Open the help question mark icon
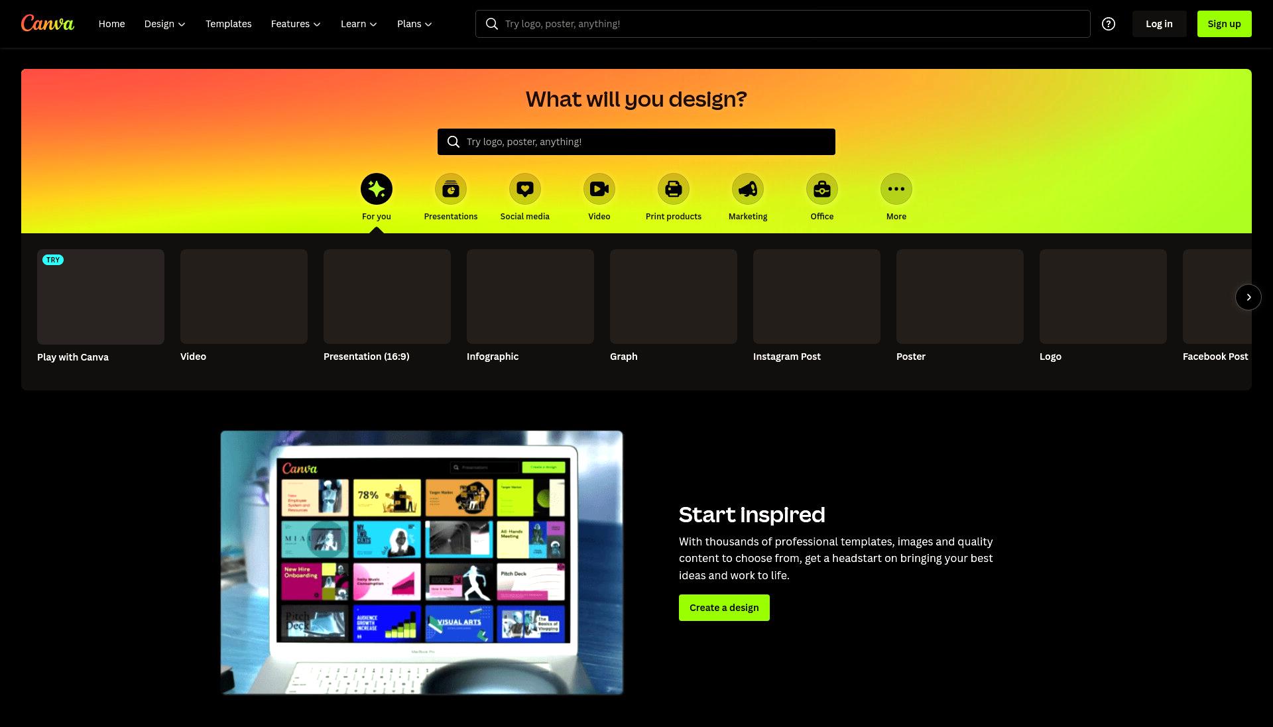 pos(1109,24)
